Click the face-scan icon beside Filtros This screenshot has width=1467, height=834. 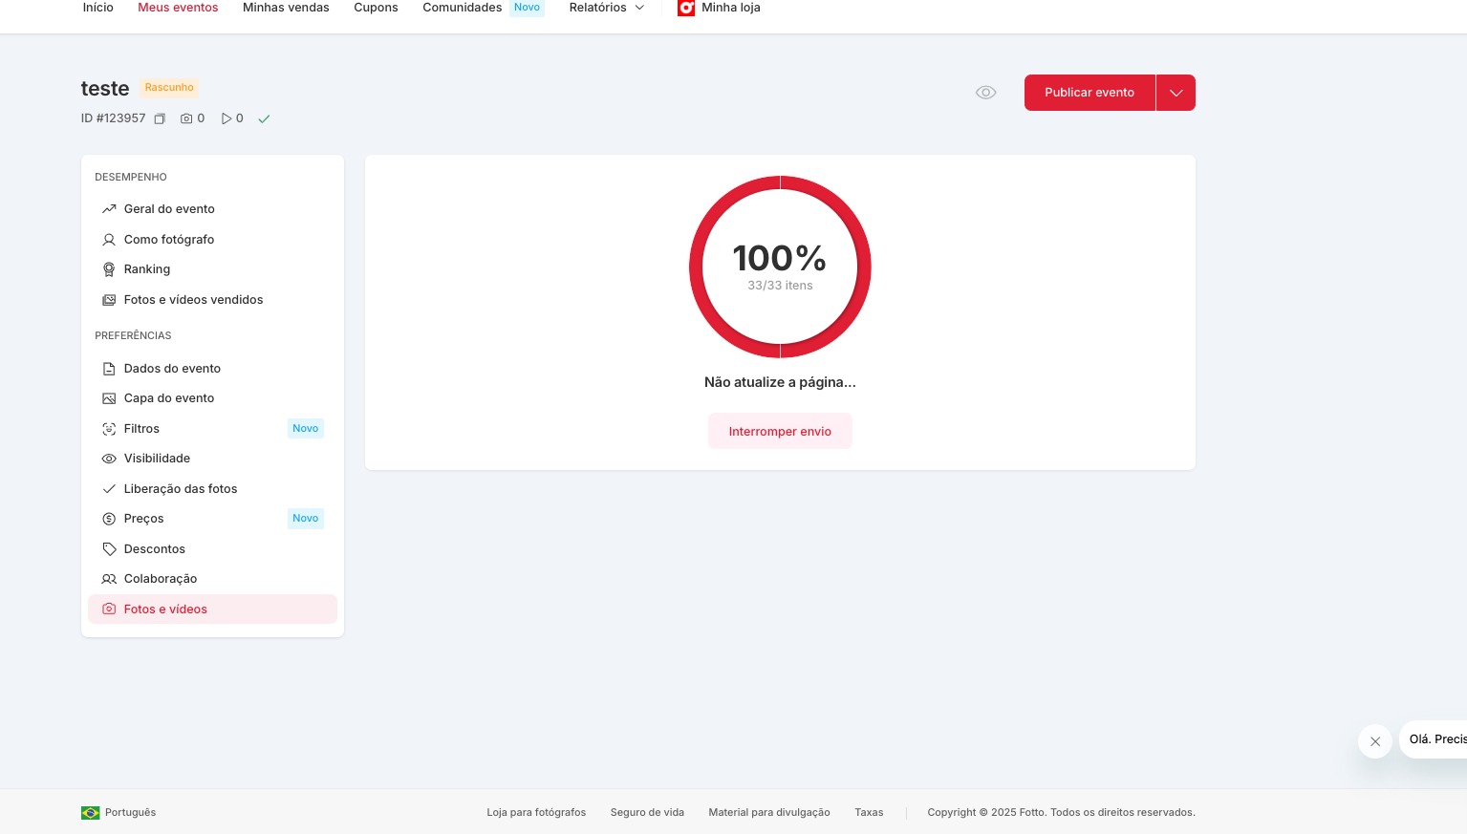[x=109, y=429]
